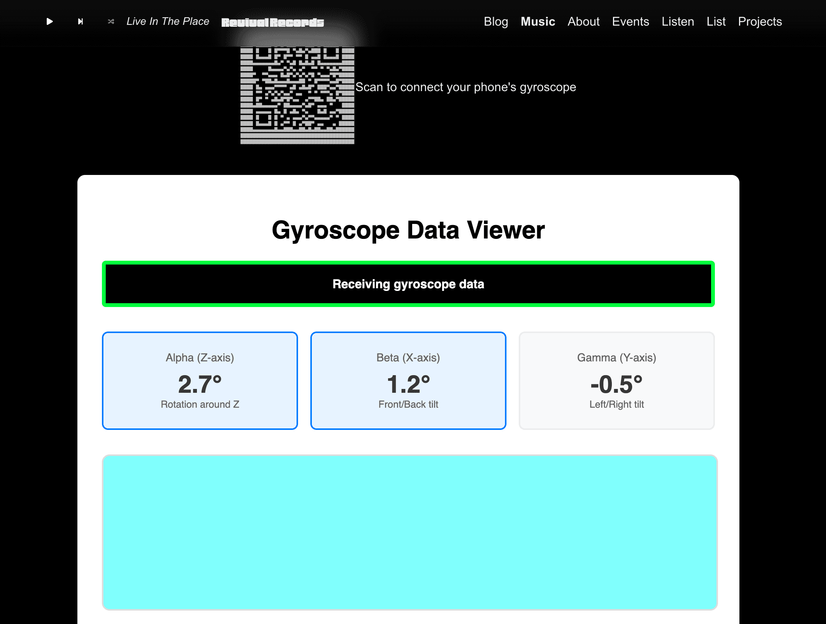Navigate to the List page
Viewport: 826px width, 624px height.
716,21
